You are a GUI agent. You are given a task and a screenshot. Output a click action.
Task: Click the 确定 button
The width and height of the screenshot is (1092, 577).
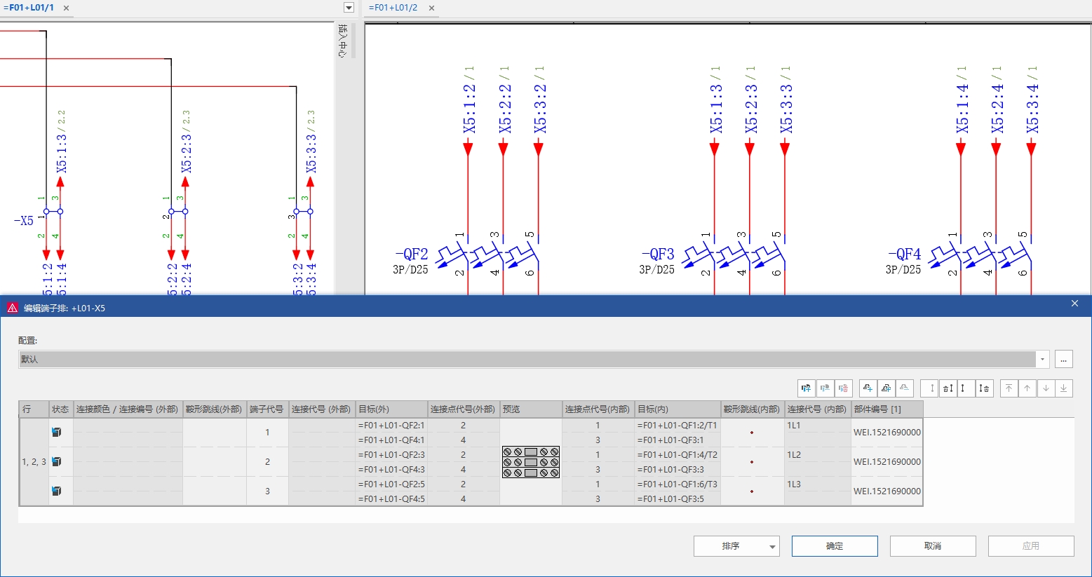pyautogui.click(x=835, y=546)
